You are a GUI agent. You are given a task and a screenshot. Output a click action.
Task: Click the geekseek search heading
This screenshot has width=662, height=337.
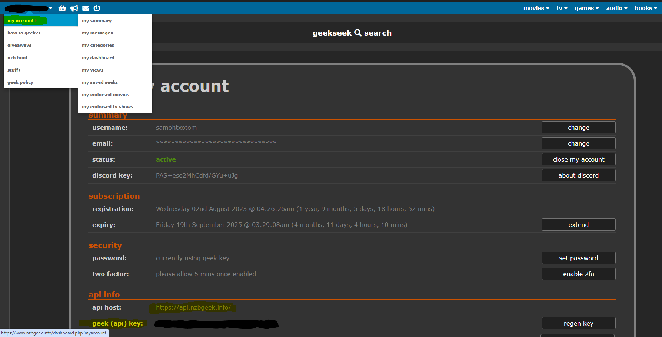click(x=352, y=33)
